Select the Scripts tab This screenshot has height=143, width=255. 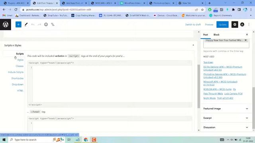(20, 54)
